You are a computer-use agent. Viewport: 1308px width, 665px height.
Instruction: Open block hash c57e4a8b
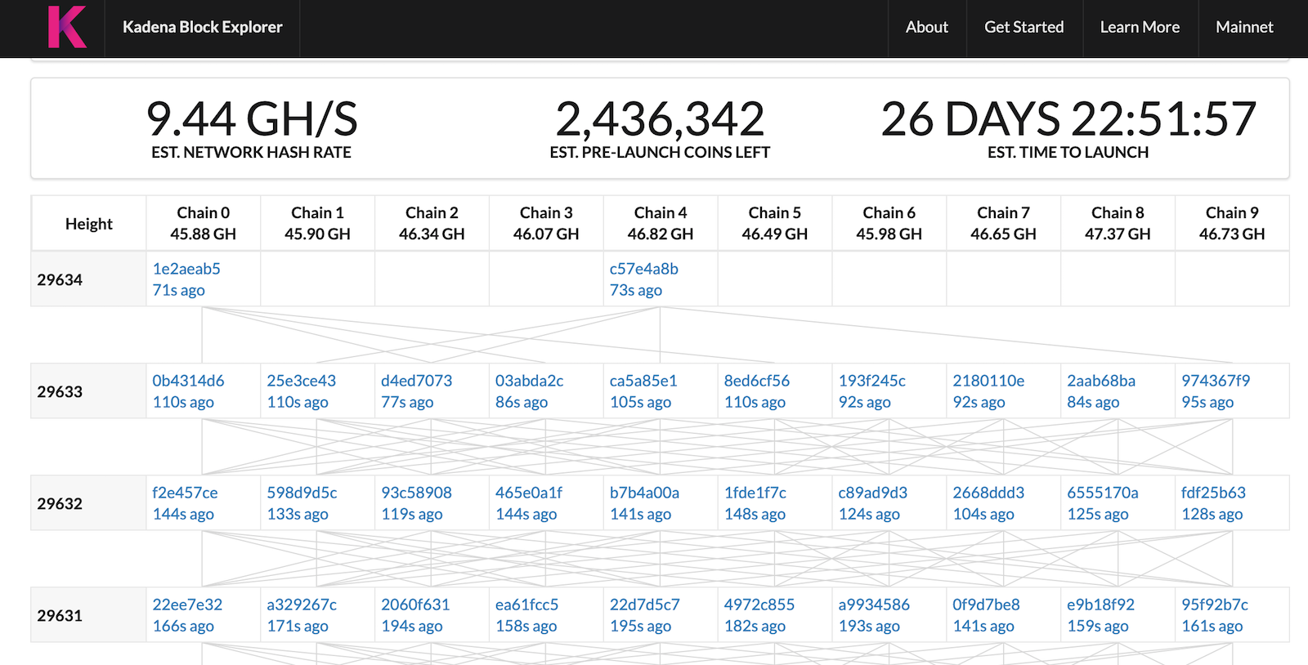coord(644,269)
